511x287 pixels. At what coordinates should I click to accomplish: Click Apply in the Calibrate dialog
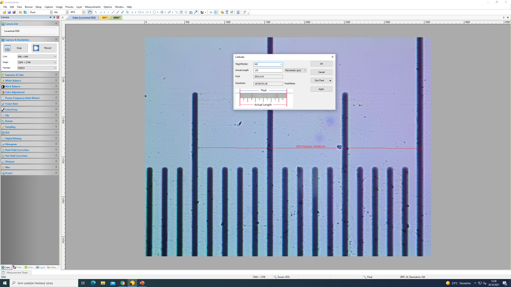321,89
